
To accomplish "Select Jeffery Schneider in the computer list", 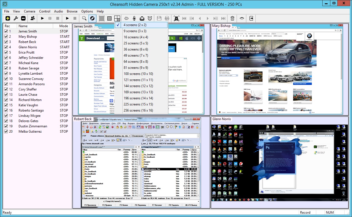I will pos(31,58).
